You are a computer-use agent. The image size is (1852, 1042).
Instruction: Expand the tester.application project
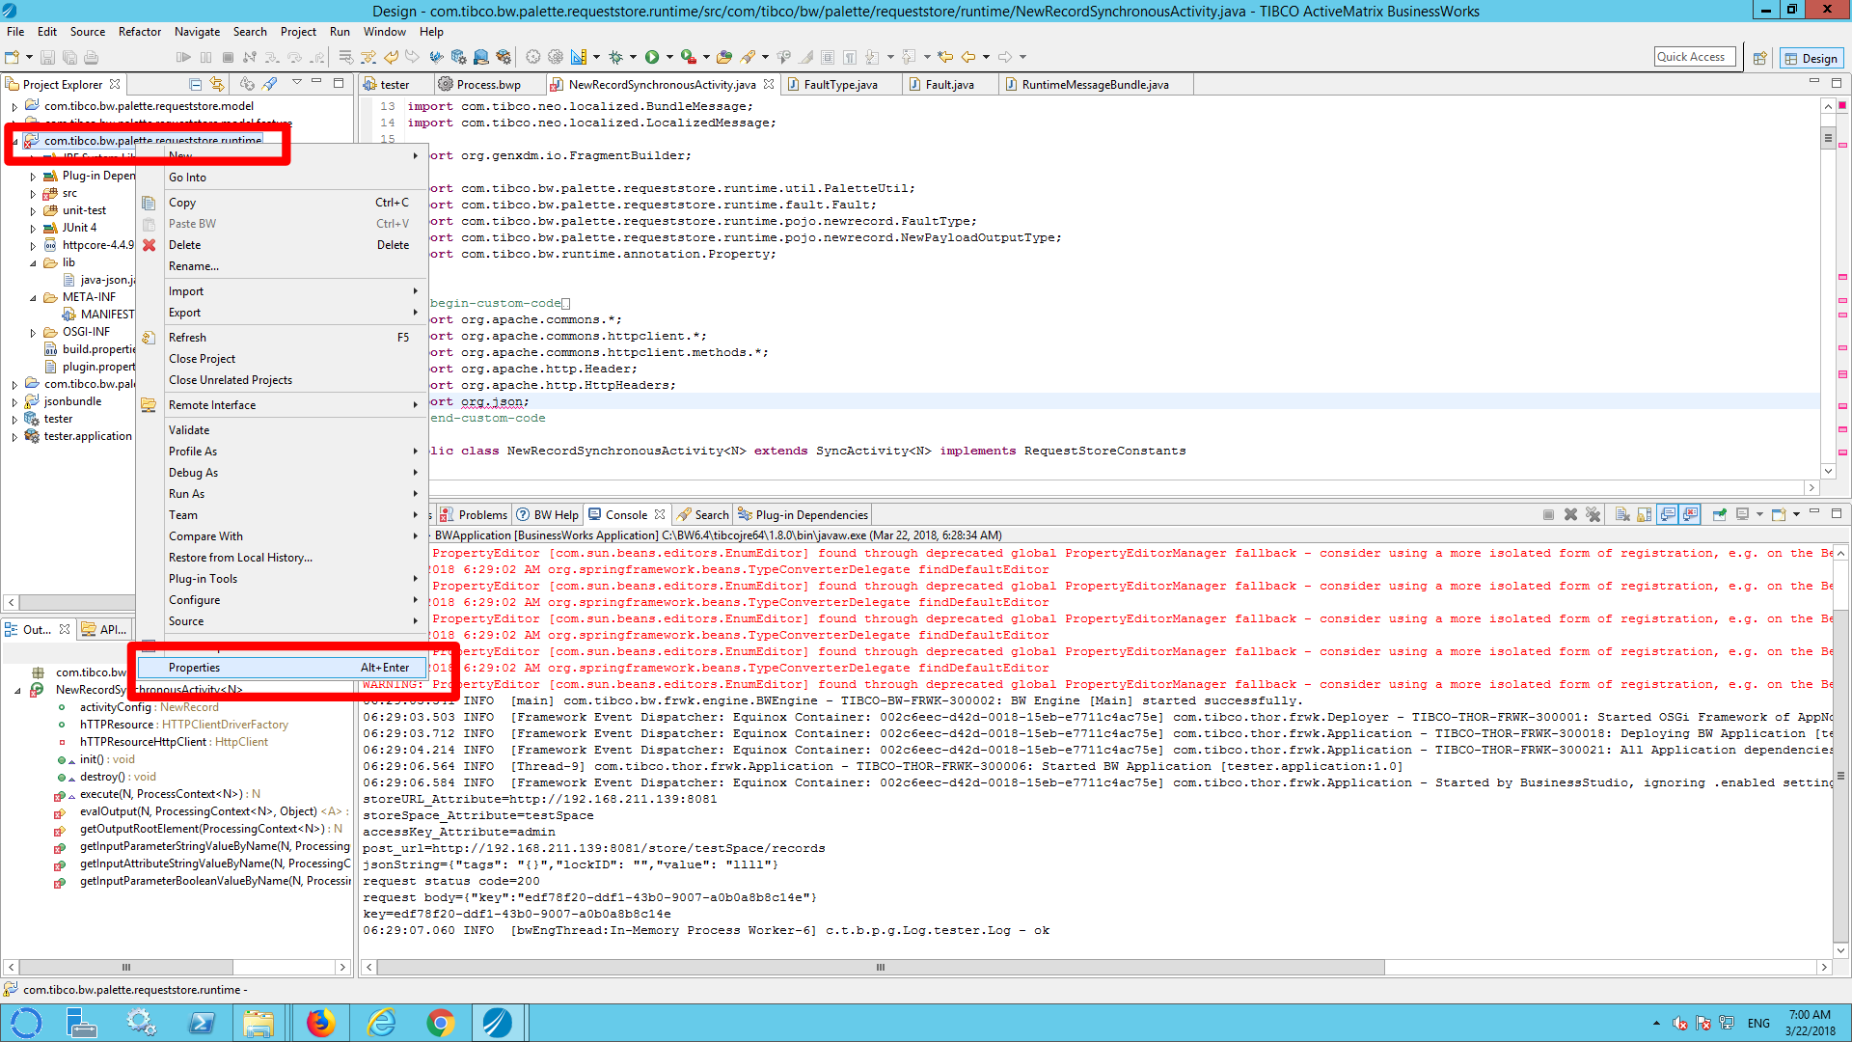(14, 437)
